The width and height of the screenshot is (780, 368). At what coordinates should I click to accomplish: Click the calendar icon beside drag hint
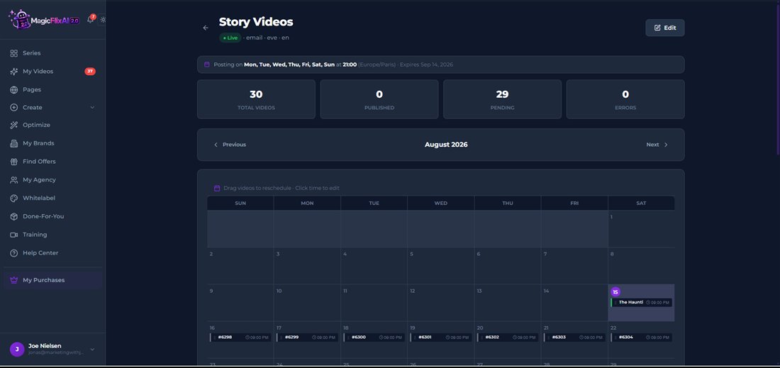pos(217,188)
